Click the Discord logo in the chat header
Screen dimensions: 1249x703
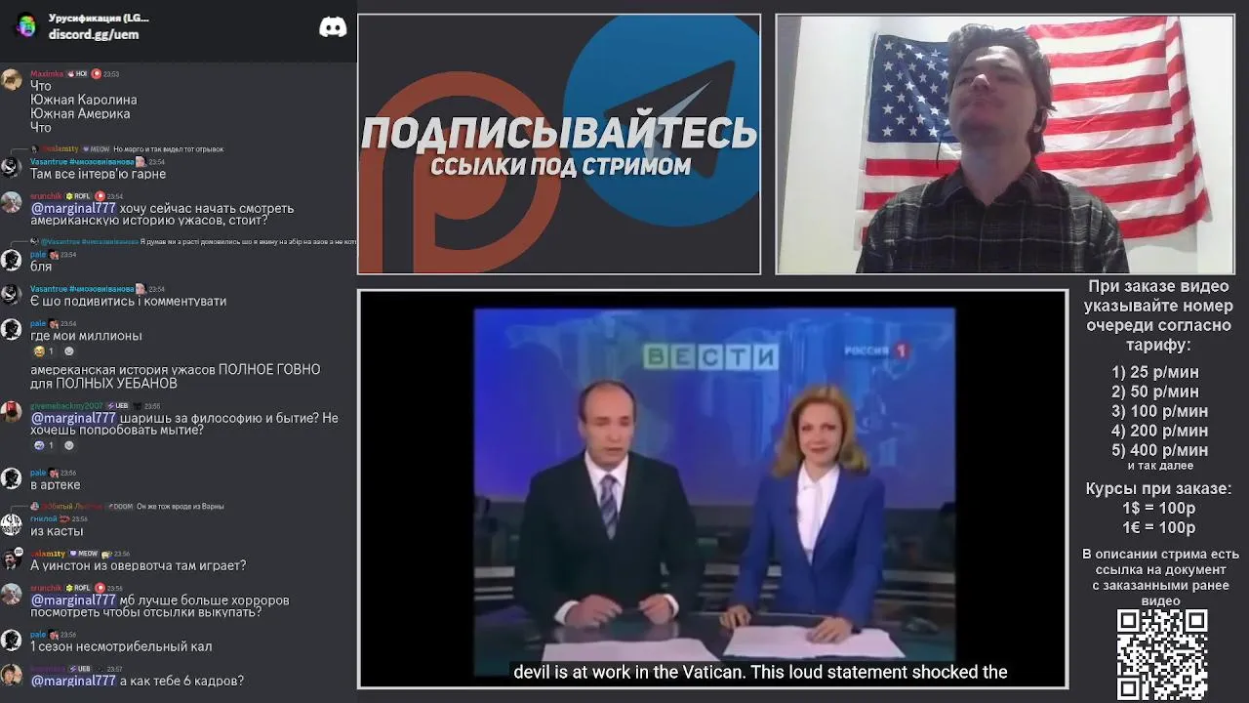tap(333, 27)
